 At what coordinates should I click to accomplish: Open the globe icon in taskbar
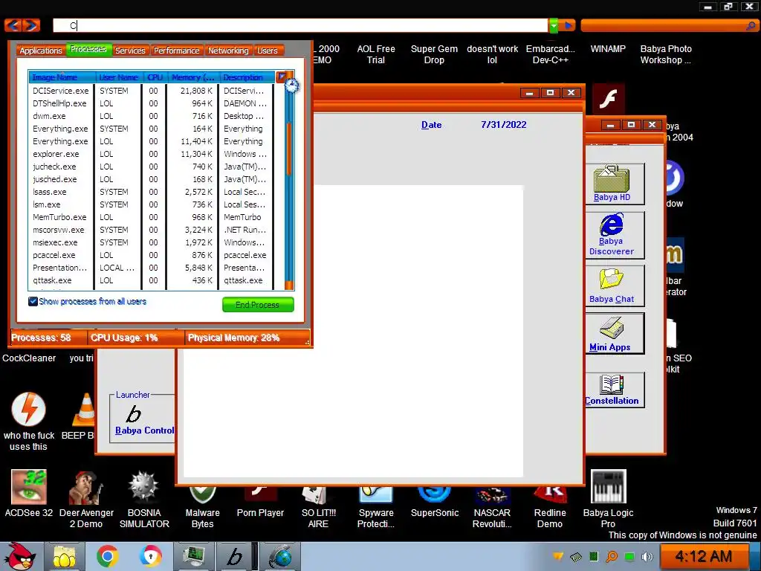(x=280, y=556)
